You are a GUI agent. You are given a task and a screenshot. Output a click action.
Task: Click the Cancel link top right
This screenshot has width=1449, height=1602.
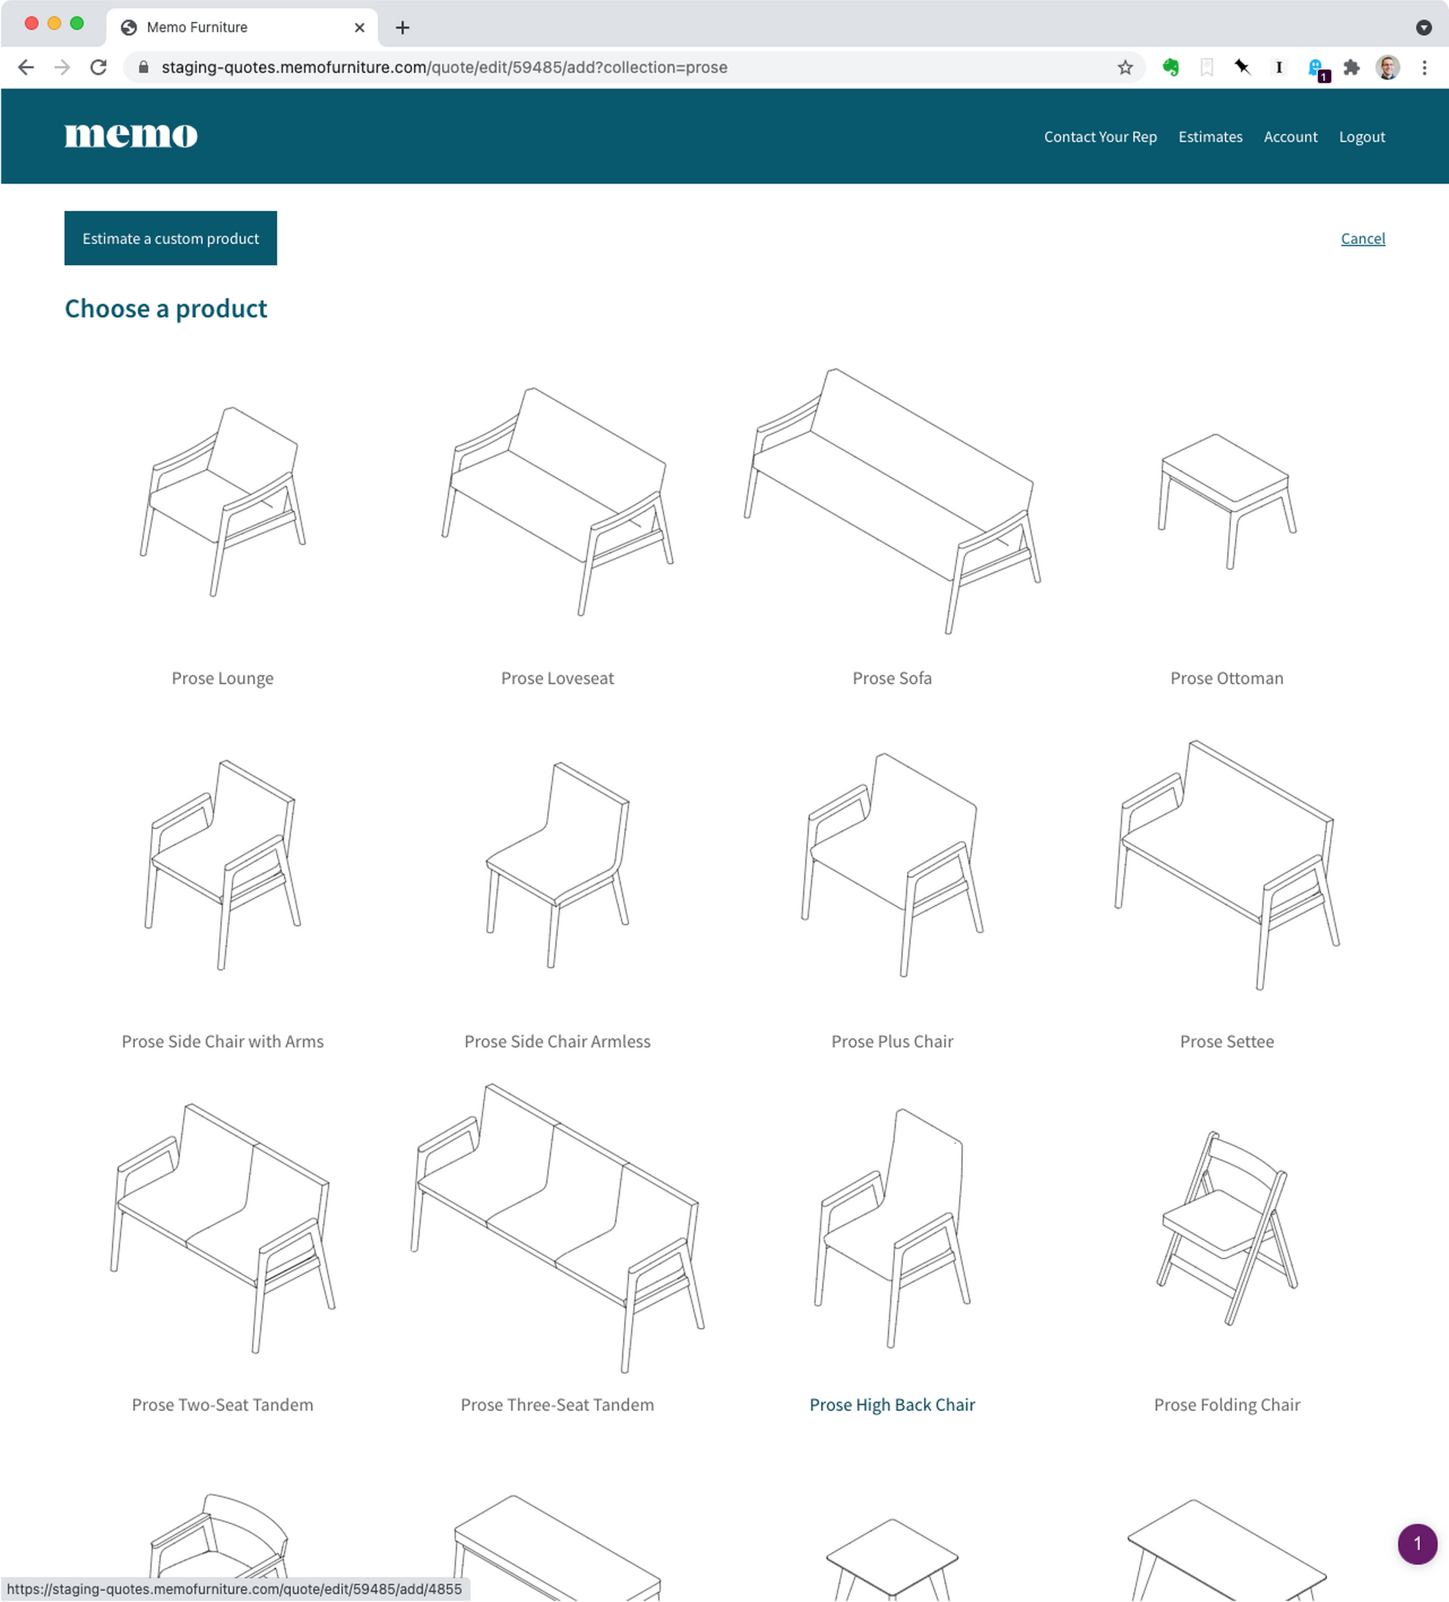point(1361,239)
